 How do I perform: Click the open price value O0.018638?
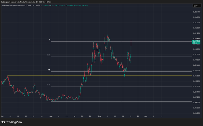point(45,5)
